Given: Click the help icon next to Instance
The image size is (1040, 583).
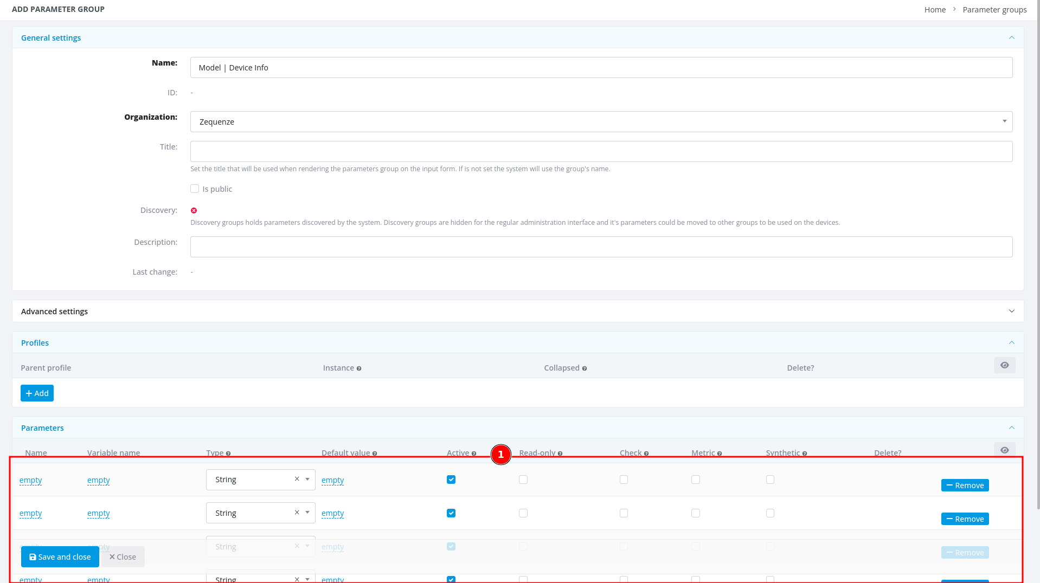Looking at the screenshot, I should [359, 368].
